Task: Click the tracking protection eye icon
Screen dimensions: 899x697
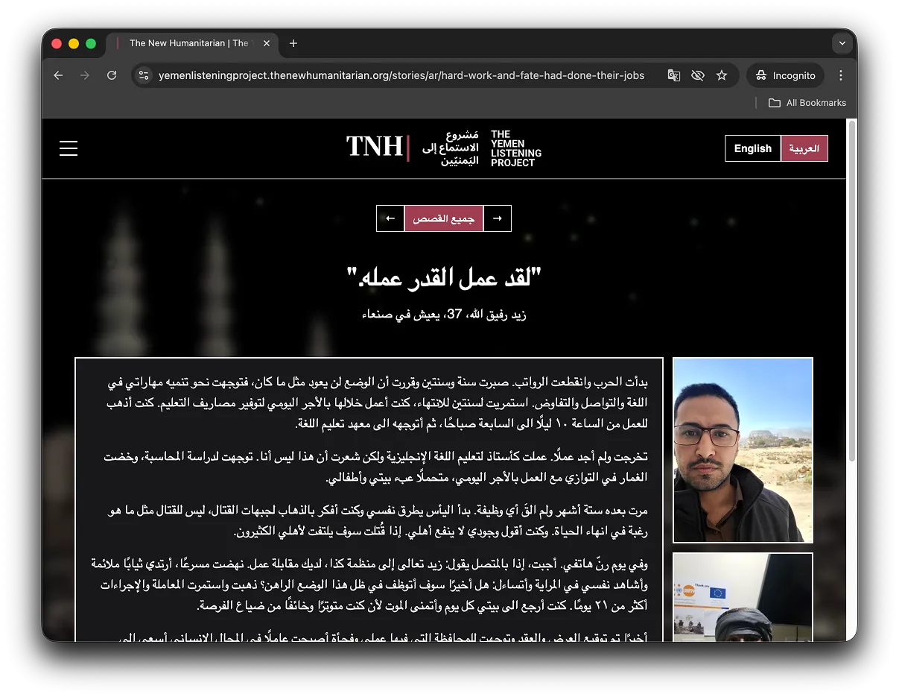Action: click(x=697, y=75)
